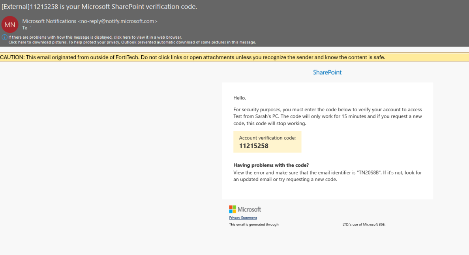This screenshot has height=255, width=469.
Task: Click the Microsoft 365 footer text
Action: pyautogui.click(x=364, y=224)
